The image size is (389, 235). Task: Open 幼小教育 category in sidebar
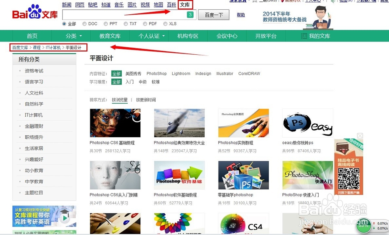coord(34,171)
